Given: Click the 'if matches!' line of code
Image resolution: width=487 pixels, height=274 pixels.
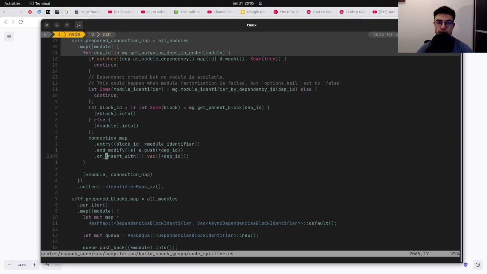Looking at the screenshot, I should pos(187,59).
